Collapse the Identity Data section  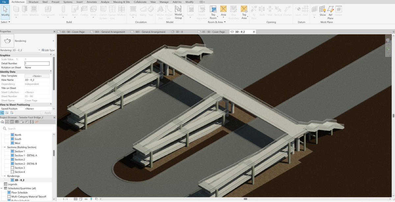point(51,72)
